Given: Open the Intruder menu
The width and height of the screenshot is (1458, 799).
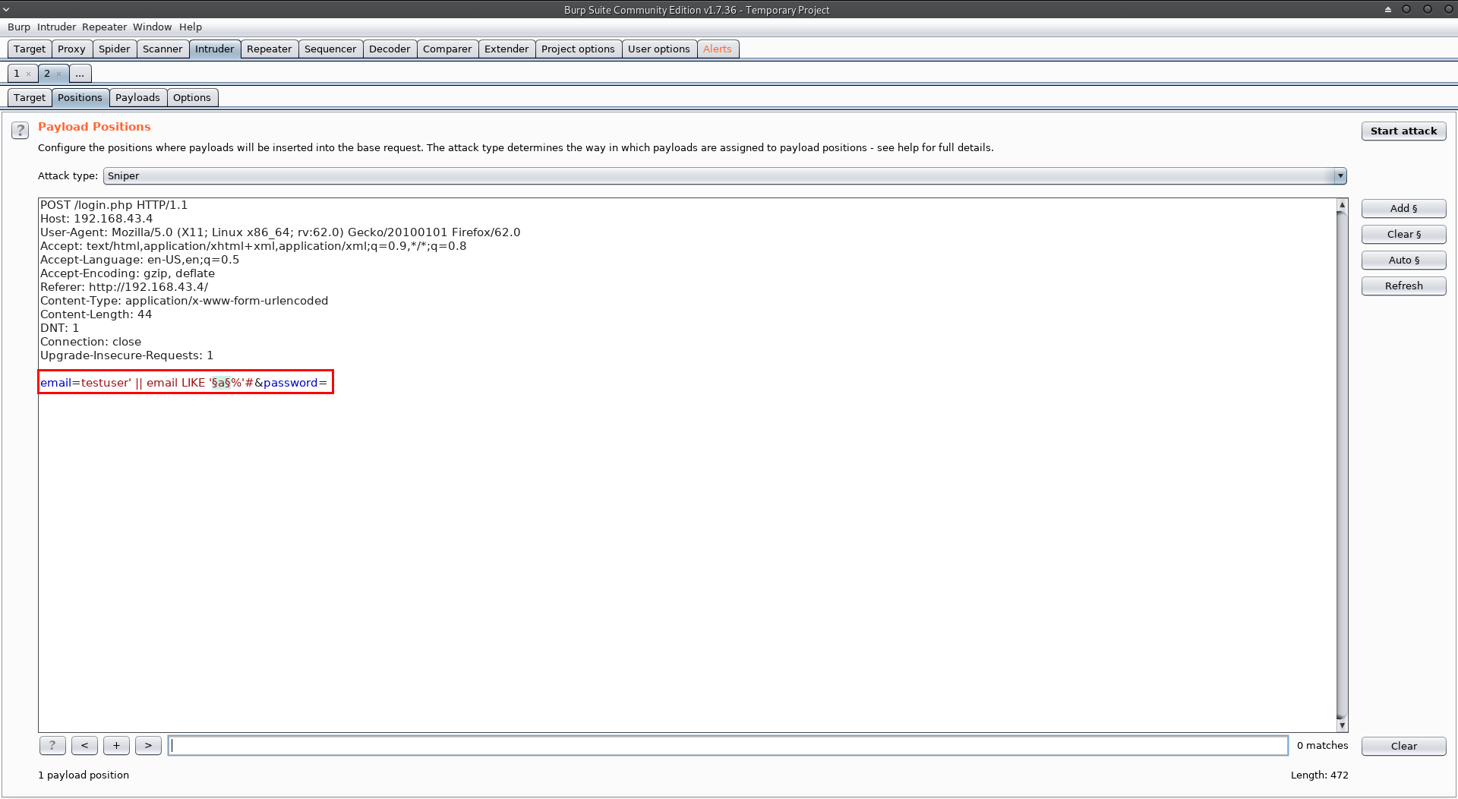Looking at the screenshot, I should pyautogui.click(x=57, y=27).
